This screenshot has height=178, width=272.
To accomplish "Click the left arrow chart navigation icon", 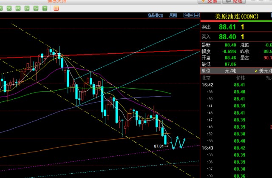I will (186, 15).
